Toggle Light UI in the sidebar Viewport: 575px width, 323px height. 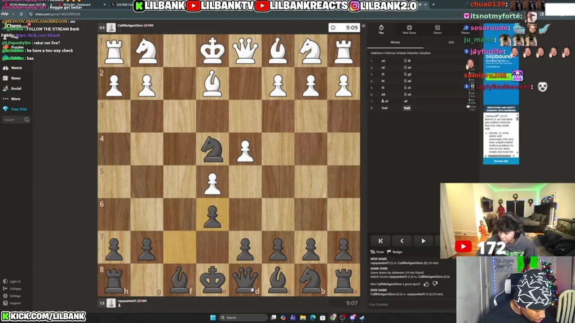[x=12, y=281]
